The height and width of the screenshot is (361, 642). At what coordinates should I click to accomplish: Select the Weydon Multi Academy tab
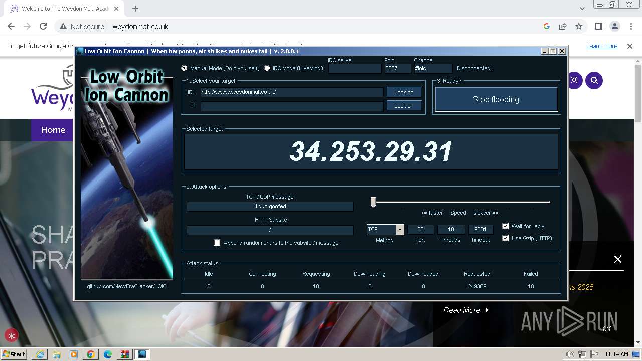coord(65,9)
